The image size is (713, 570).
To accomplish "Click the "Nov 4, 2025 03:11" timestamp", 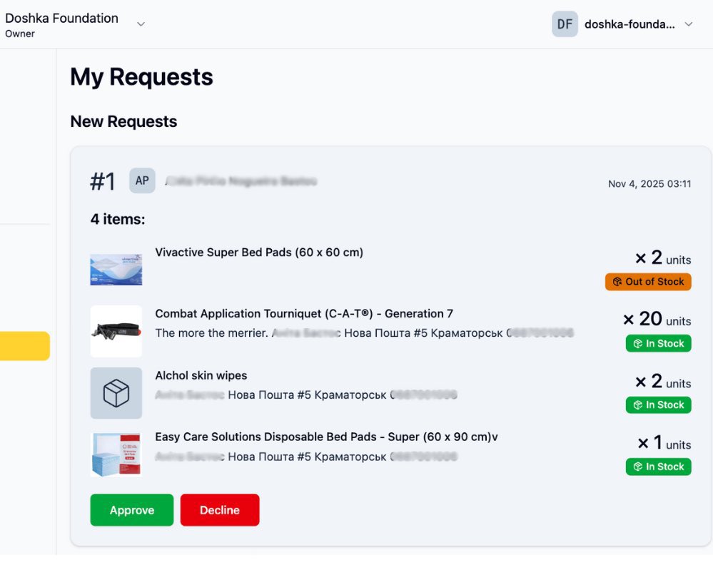I will click(x=649, y=183).
